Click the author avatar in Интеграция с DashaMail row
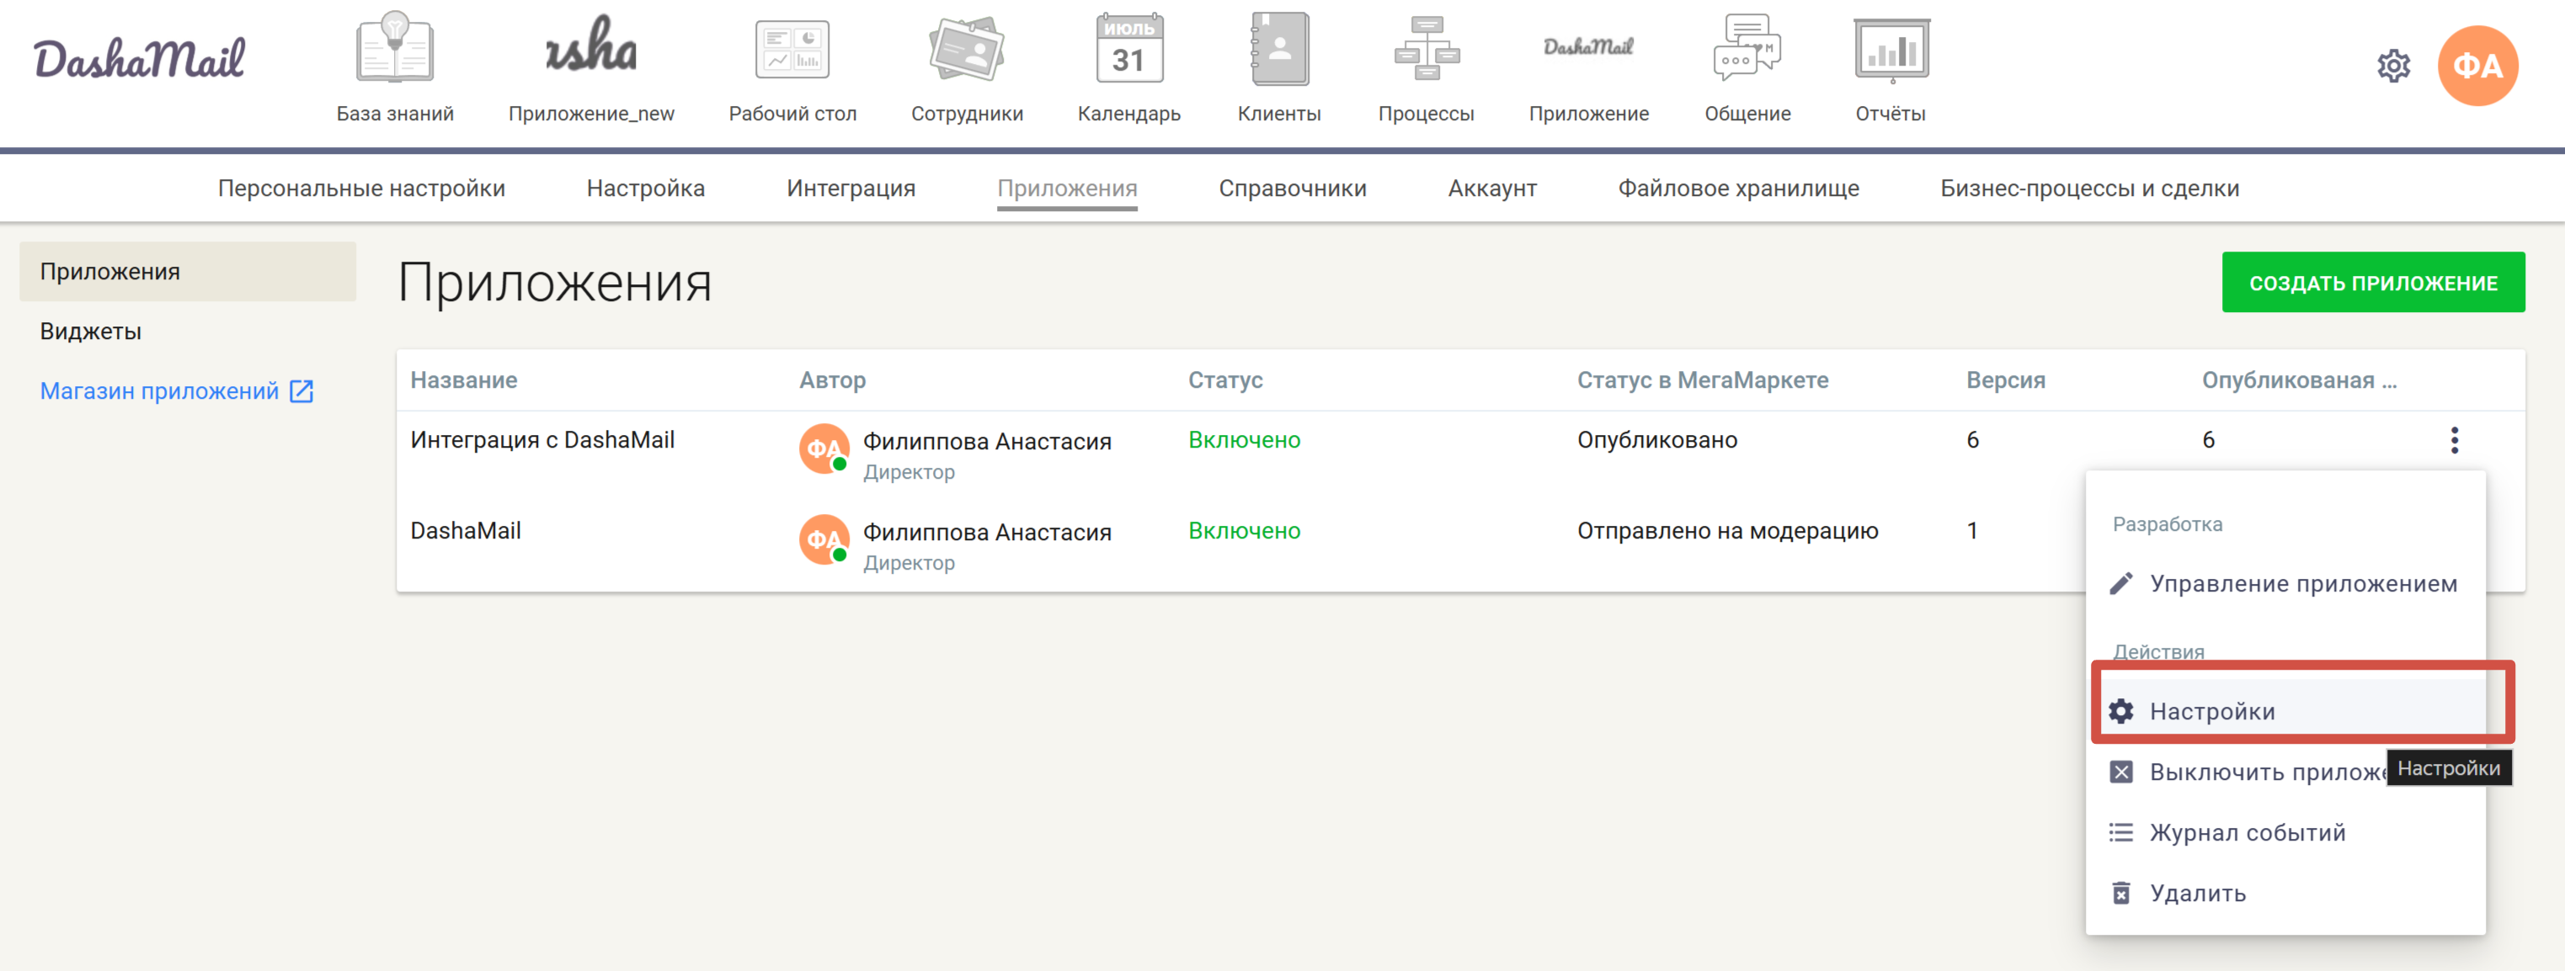Image resolution: width=2565 pixels, height=971 pixels. tap(824, 448)
